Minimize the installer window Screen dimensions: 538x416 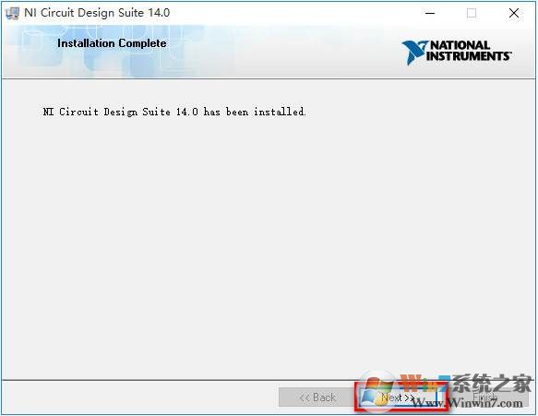(x=430, y=14)
